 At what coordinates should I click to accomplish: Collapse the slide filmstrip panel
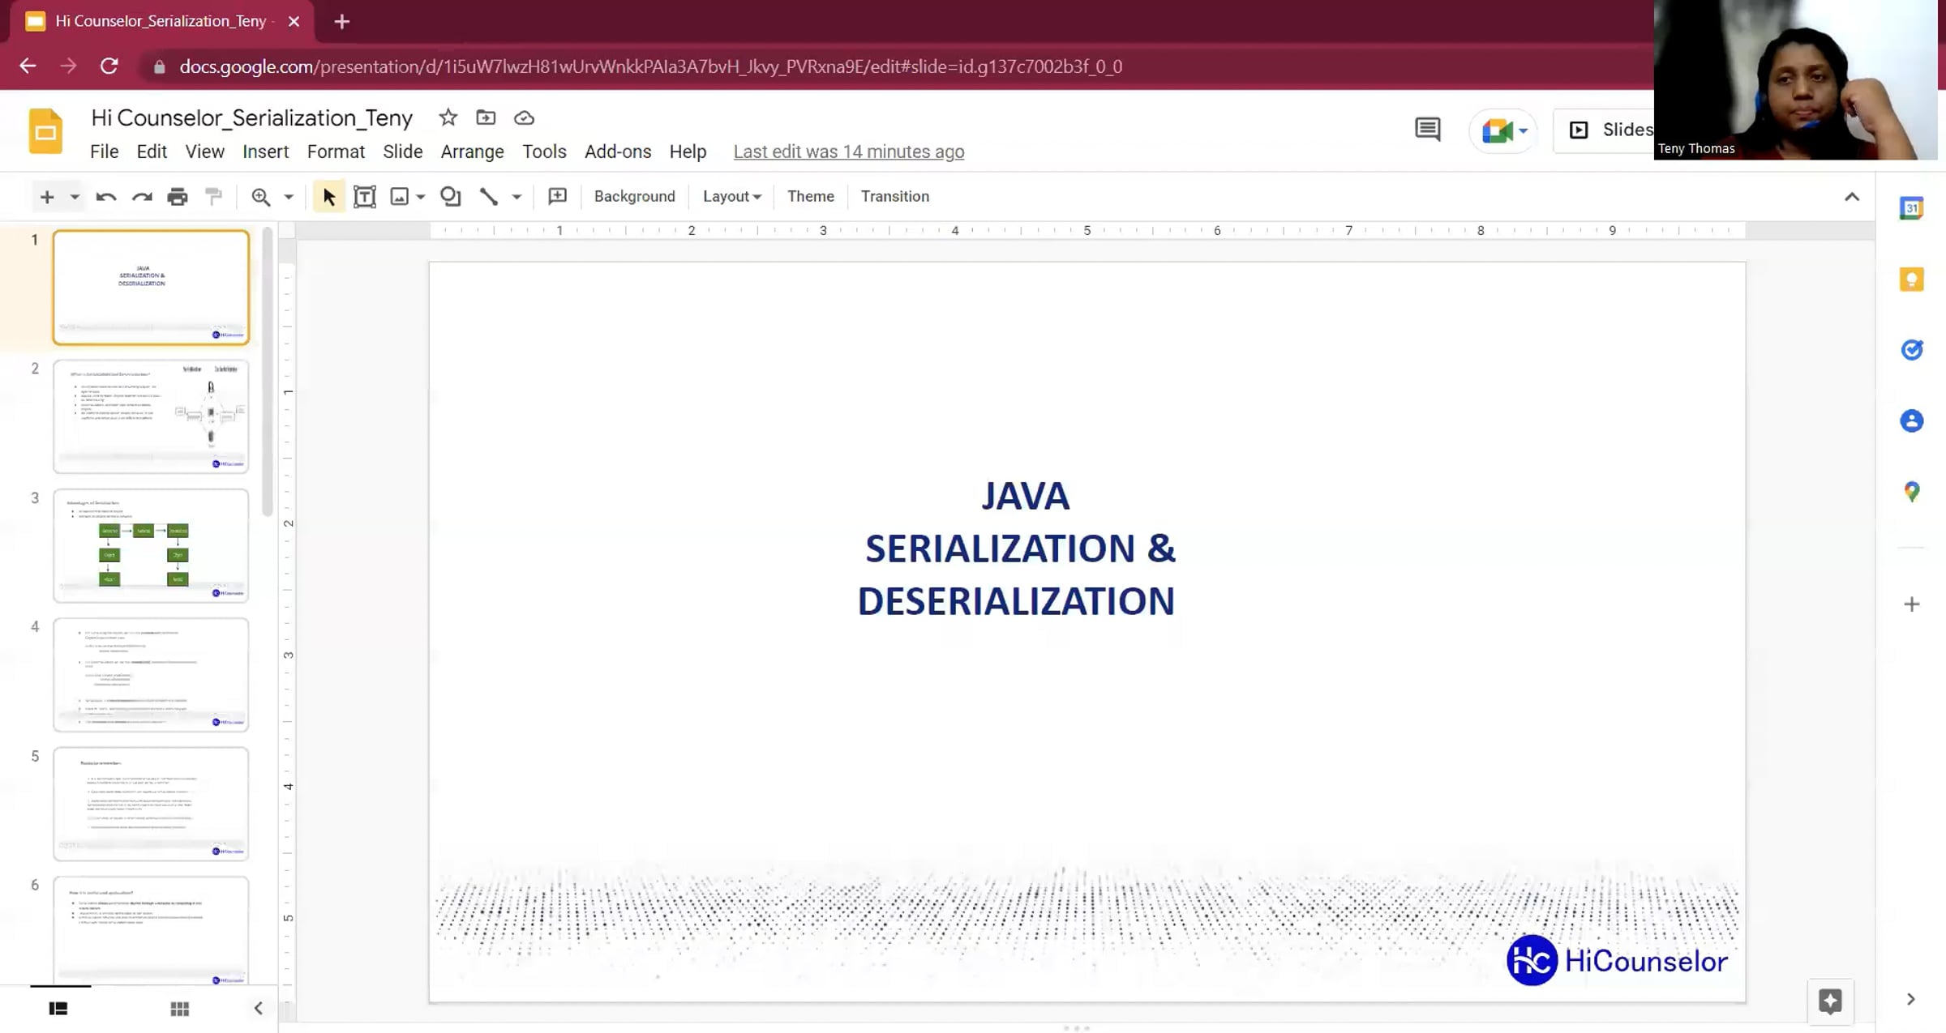coord(258,1009)
